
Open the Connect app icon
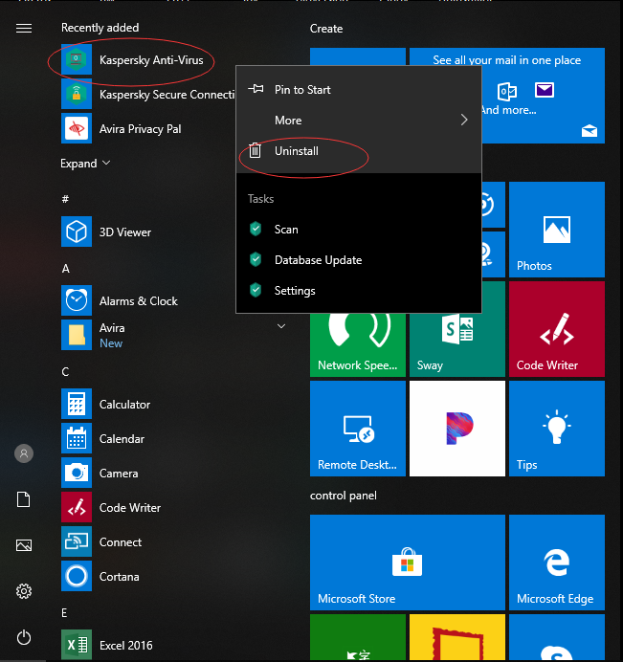pos(77,541)
